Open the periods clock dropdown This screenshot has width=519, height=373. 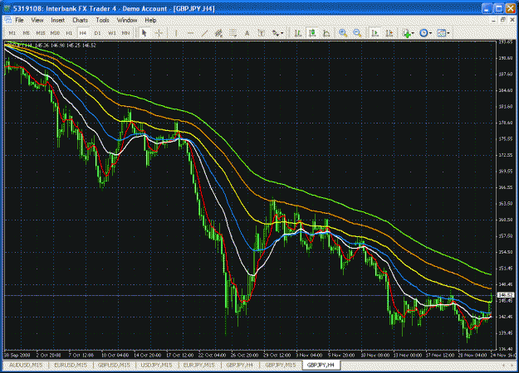(426, 33)
